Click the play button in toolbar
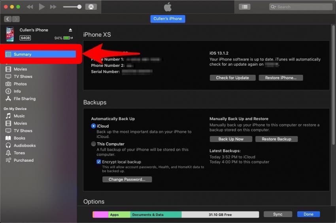Viewport: 336px width, 223px height. [x=42, y=7]
